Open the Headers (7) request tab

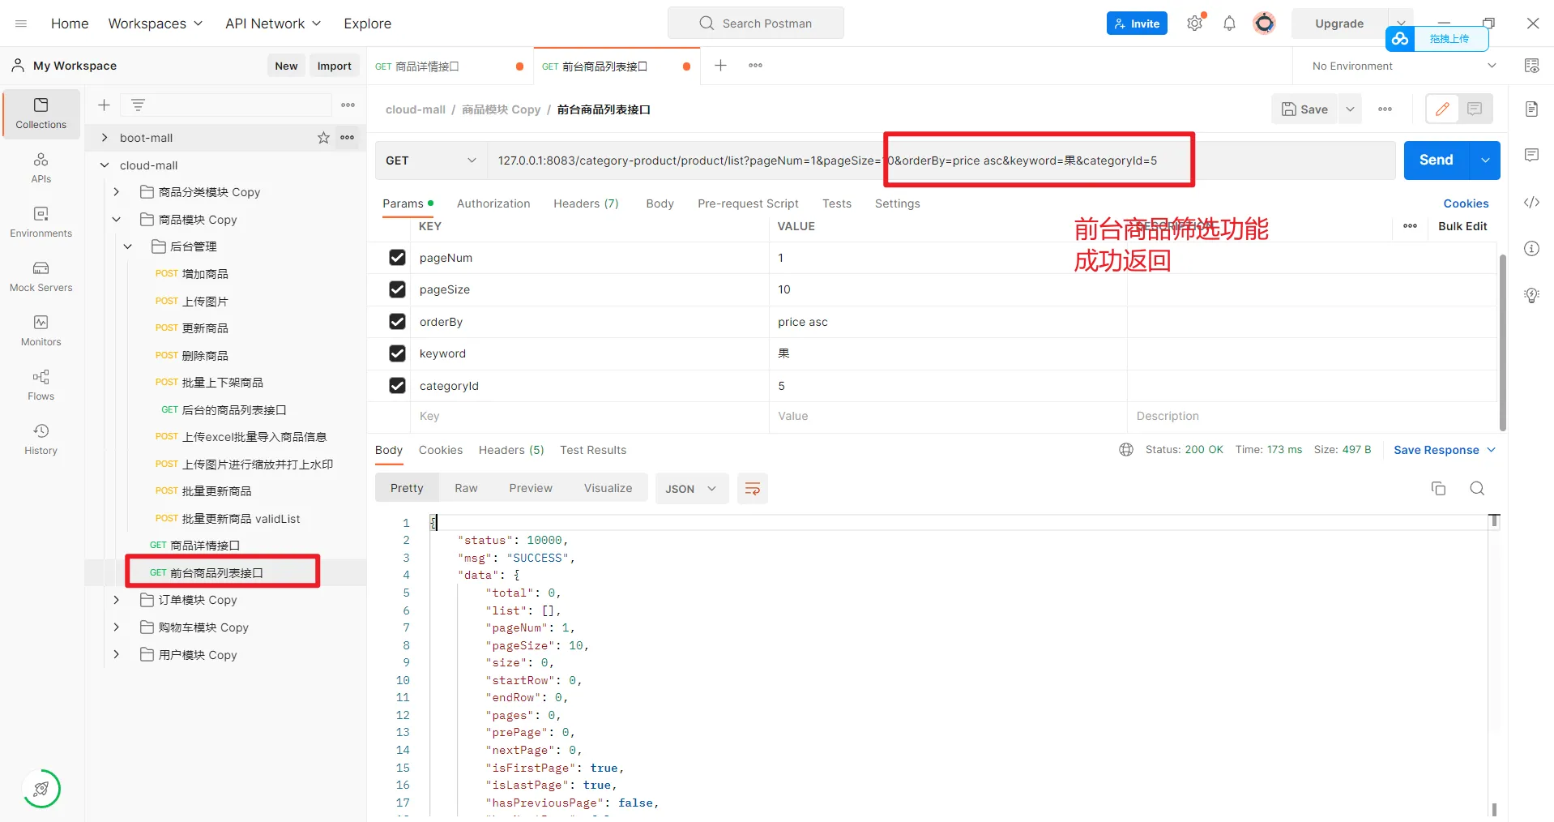(x=586, y=203)
